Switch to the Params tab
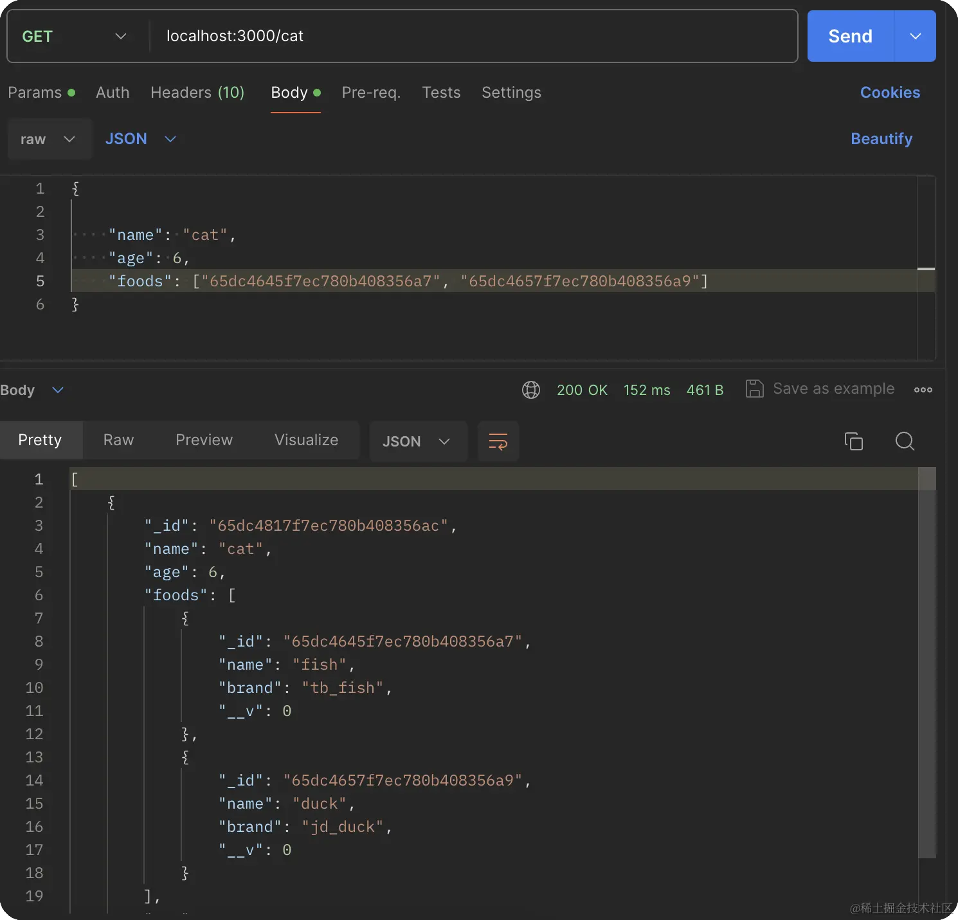The height and width of the screenshot is (920, 958). tap(41, 93)
